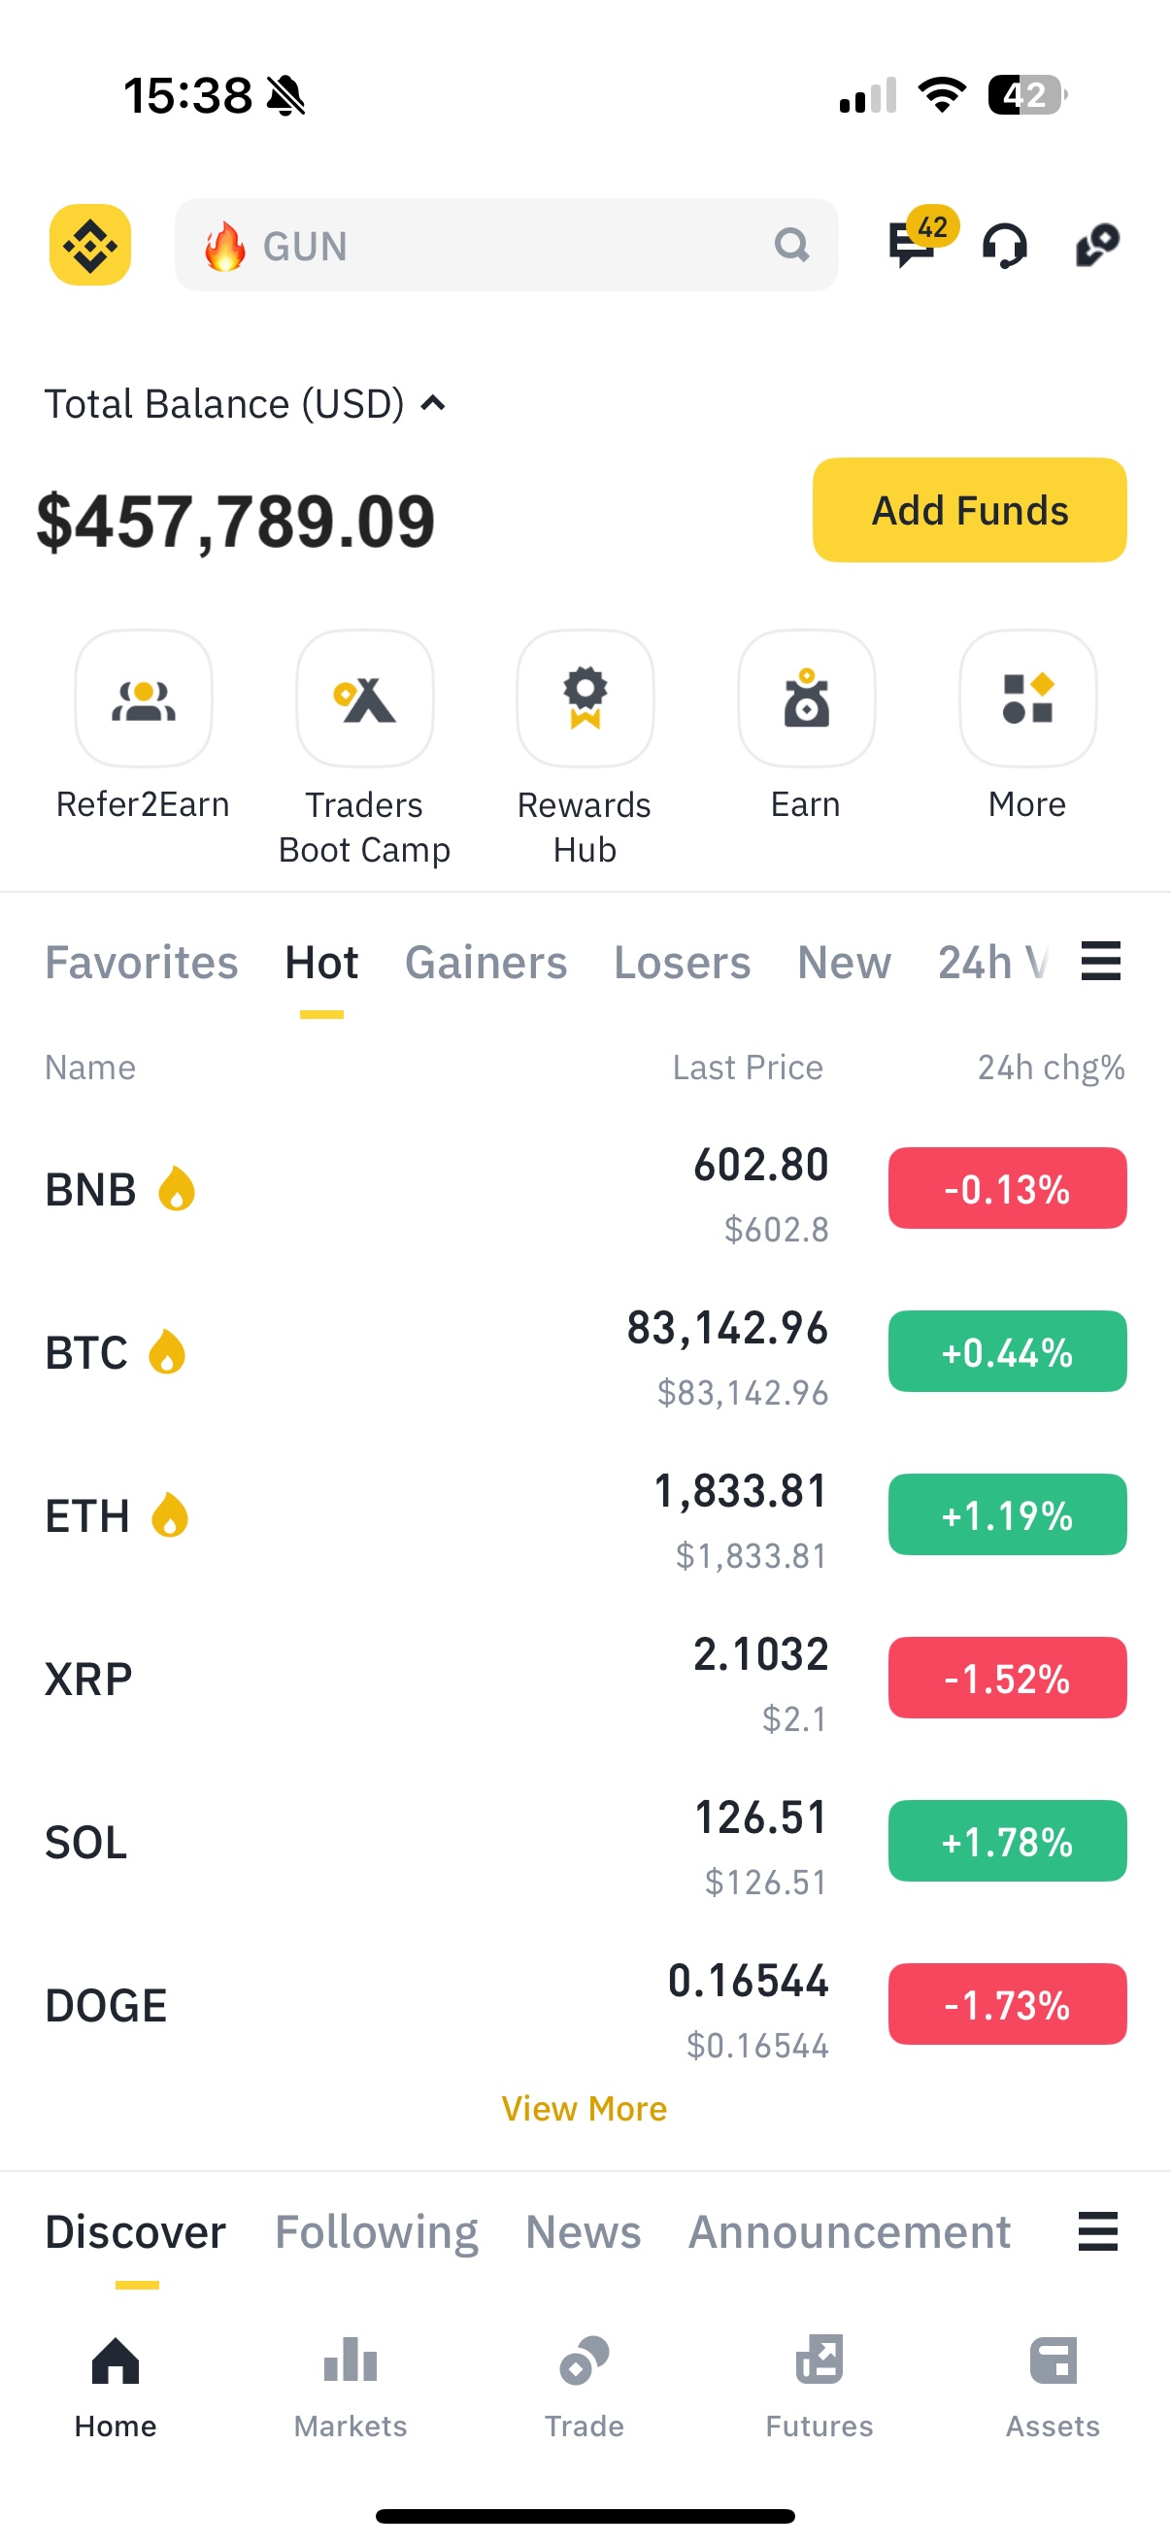
Task: Open customer support headset icon
Action: (1004, 245)
